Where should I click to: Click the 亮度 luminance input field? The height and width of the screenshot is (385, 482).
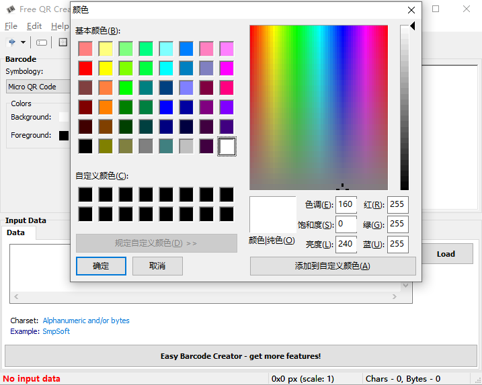[x=346, y=245]
